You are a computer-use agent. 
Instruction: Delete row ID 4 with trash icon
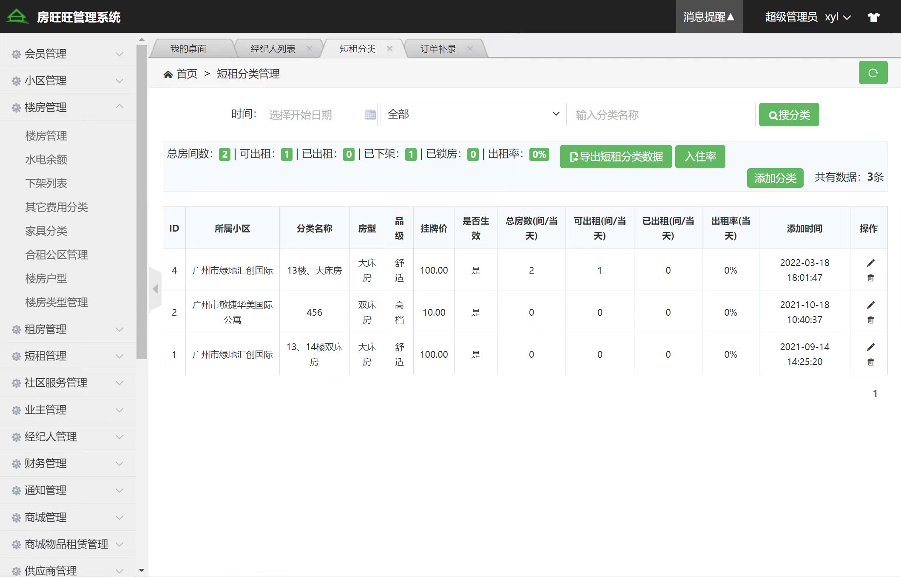point(870,278)
